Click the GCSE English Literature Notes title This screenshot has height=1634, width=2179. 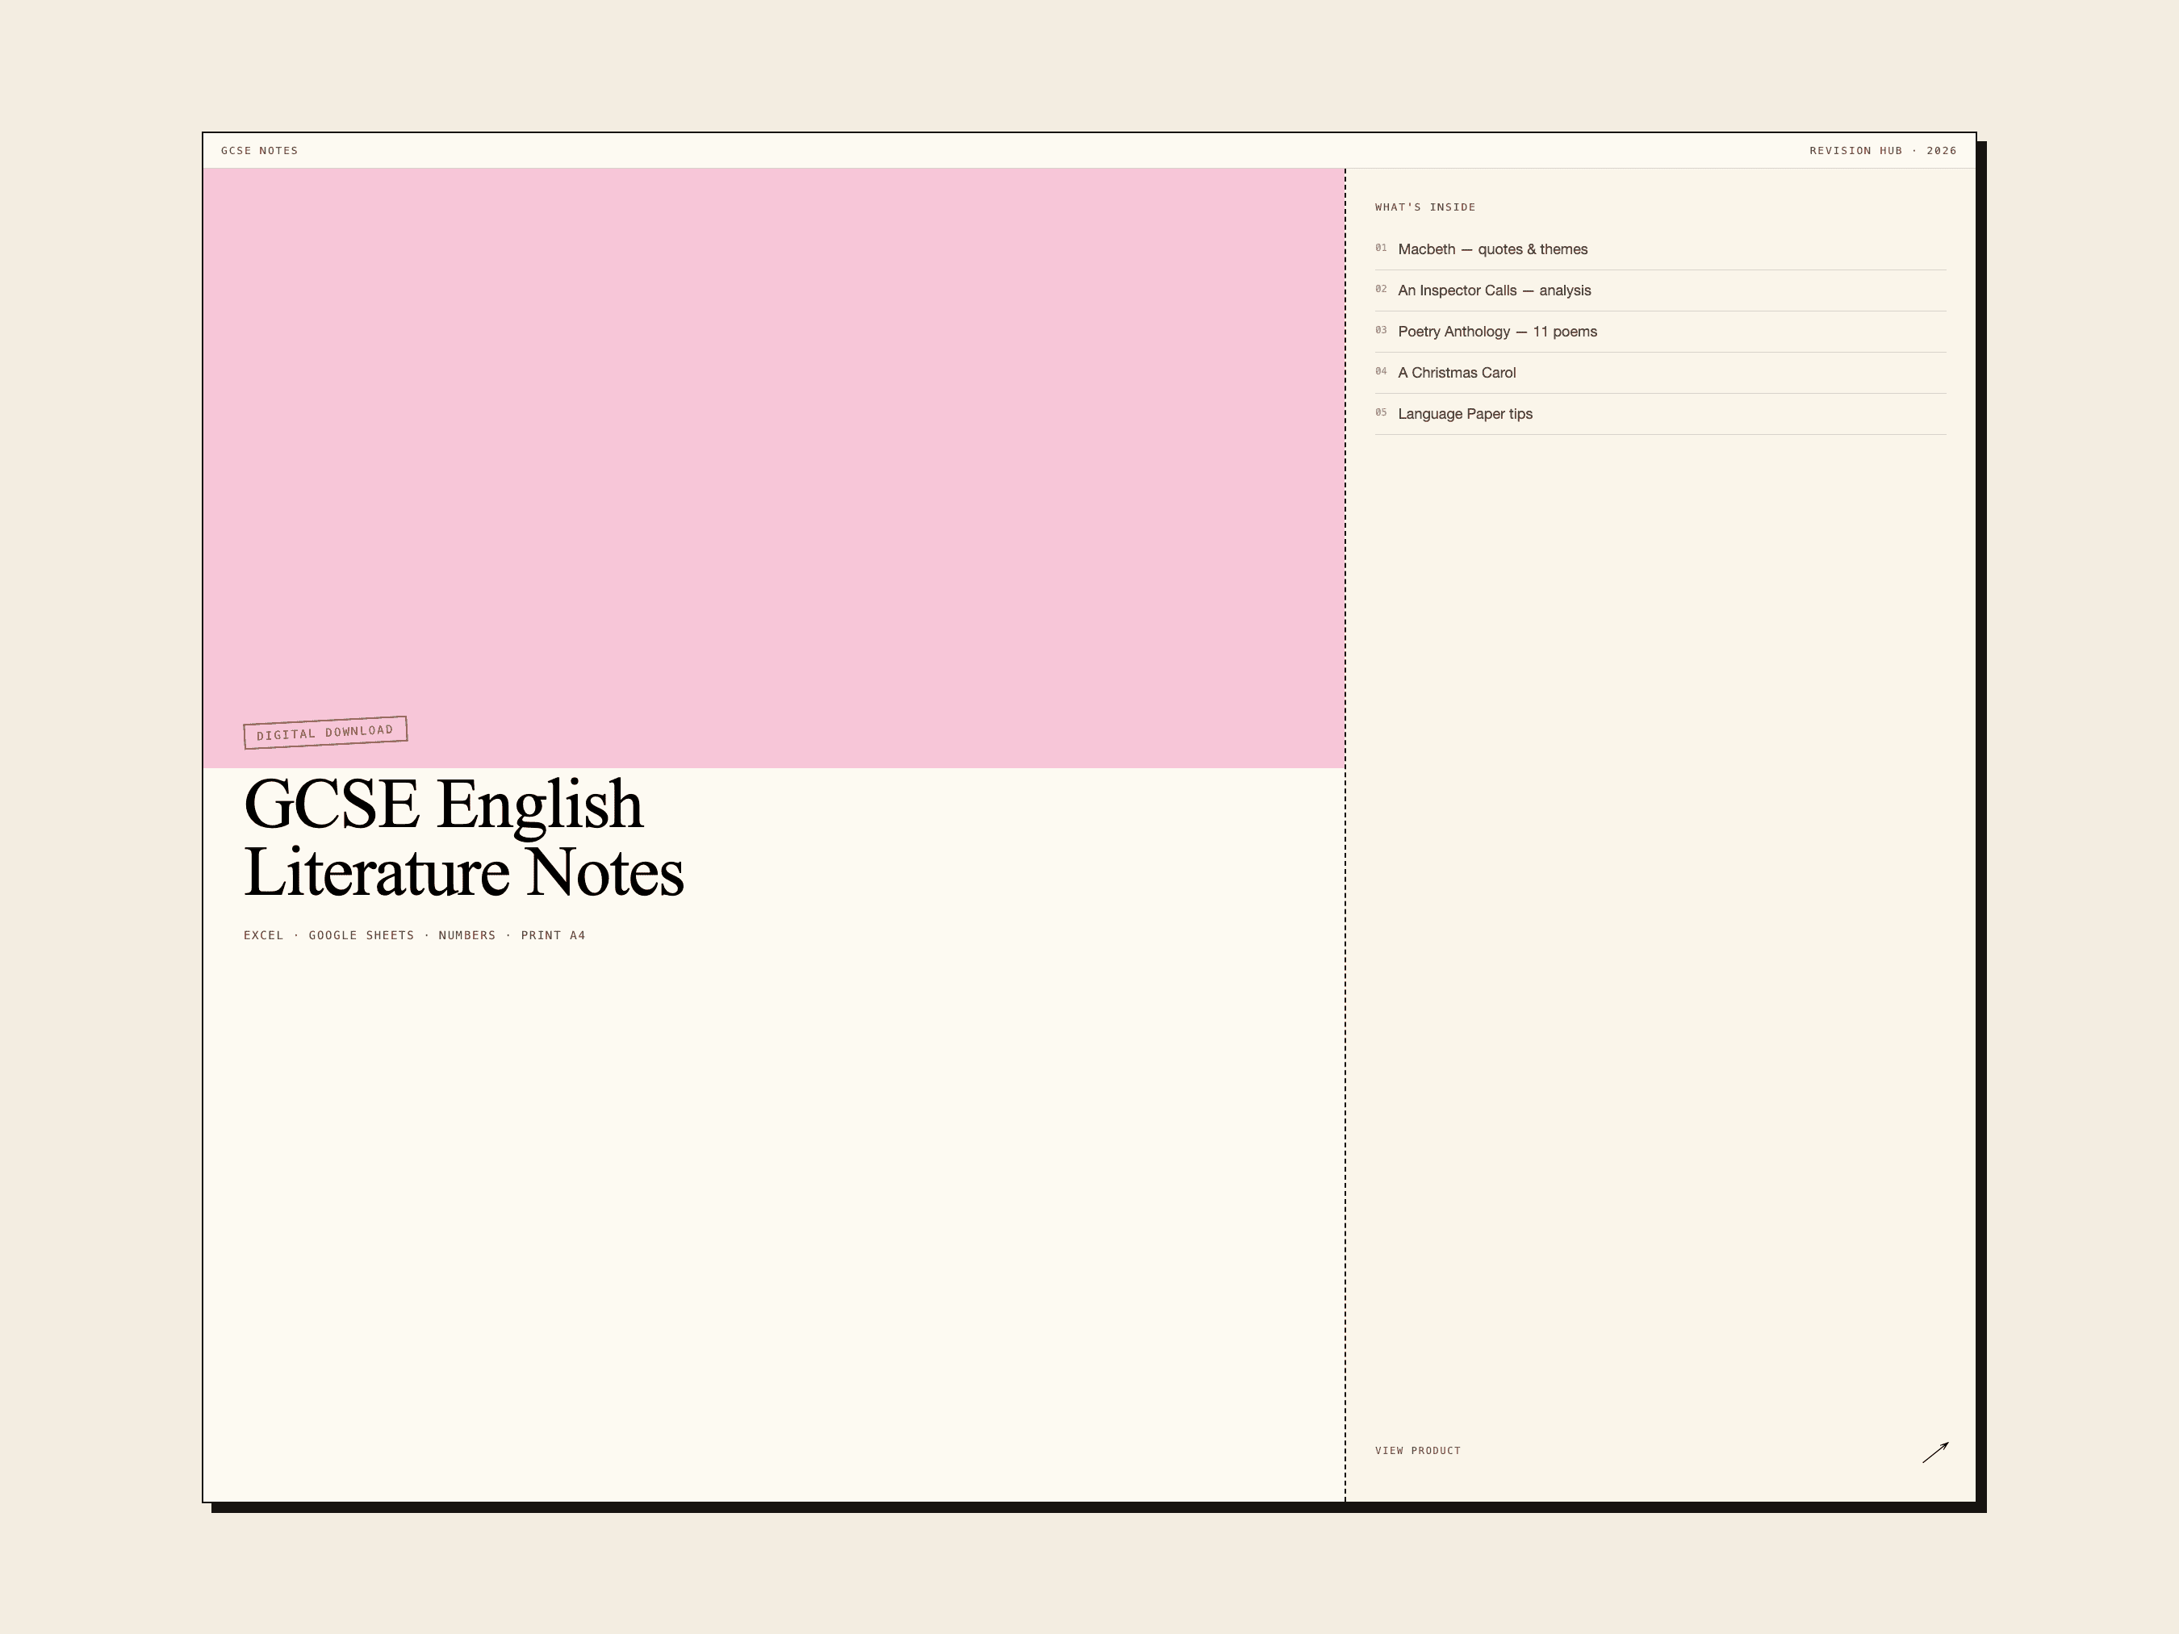point(463,838)
